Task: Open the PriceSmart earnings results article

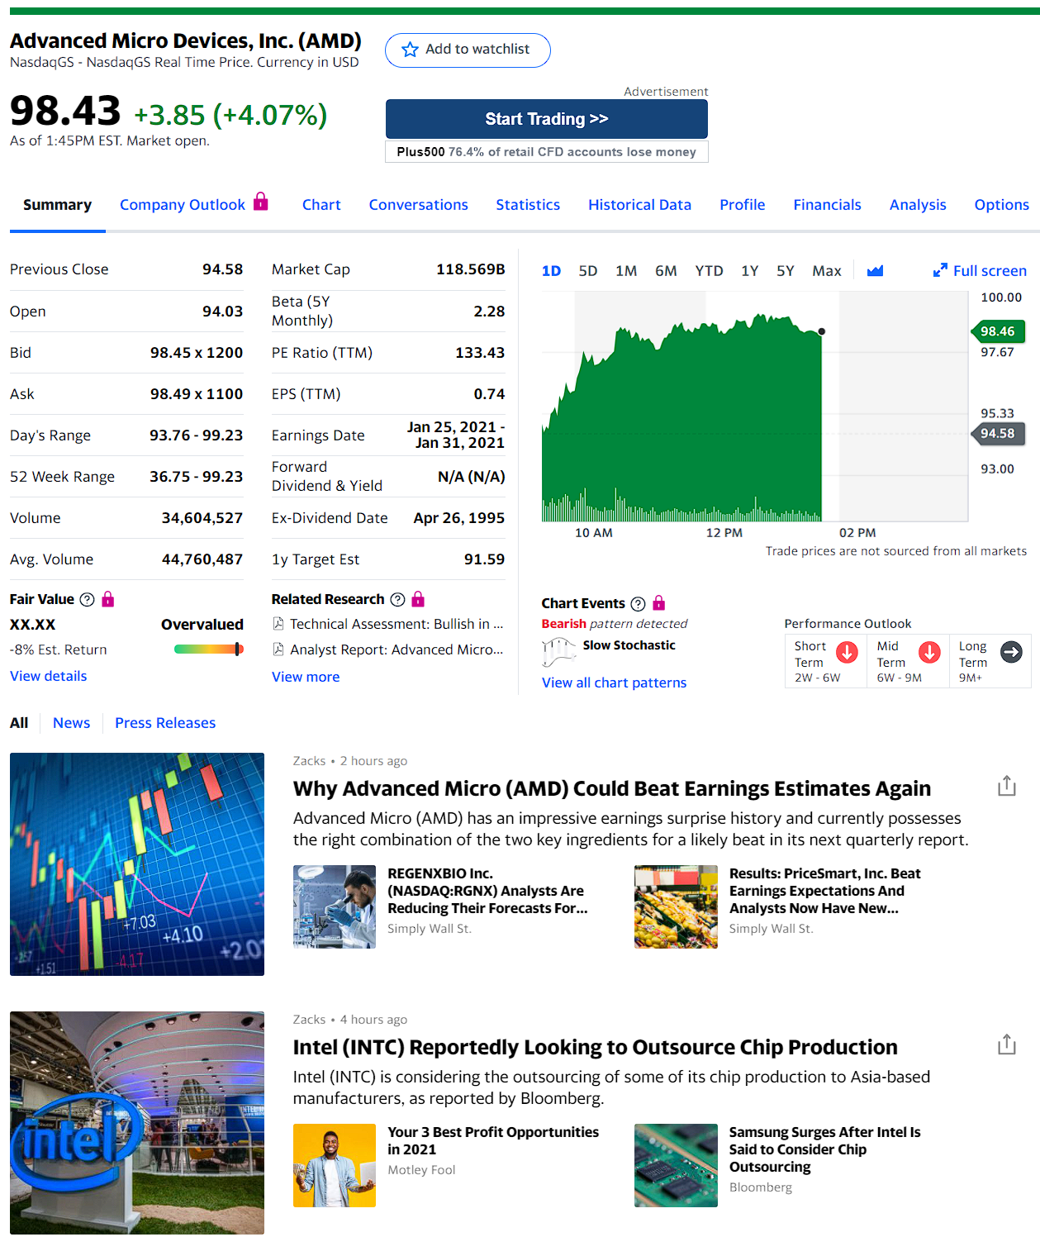Action: click(824, 891)
